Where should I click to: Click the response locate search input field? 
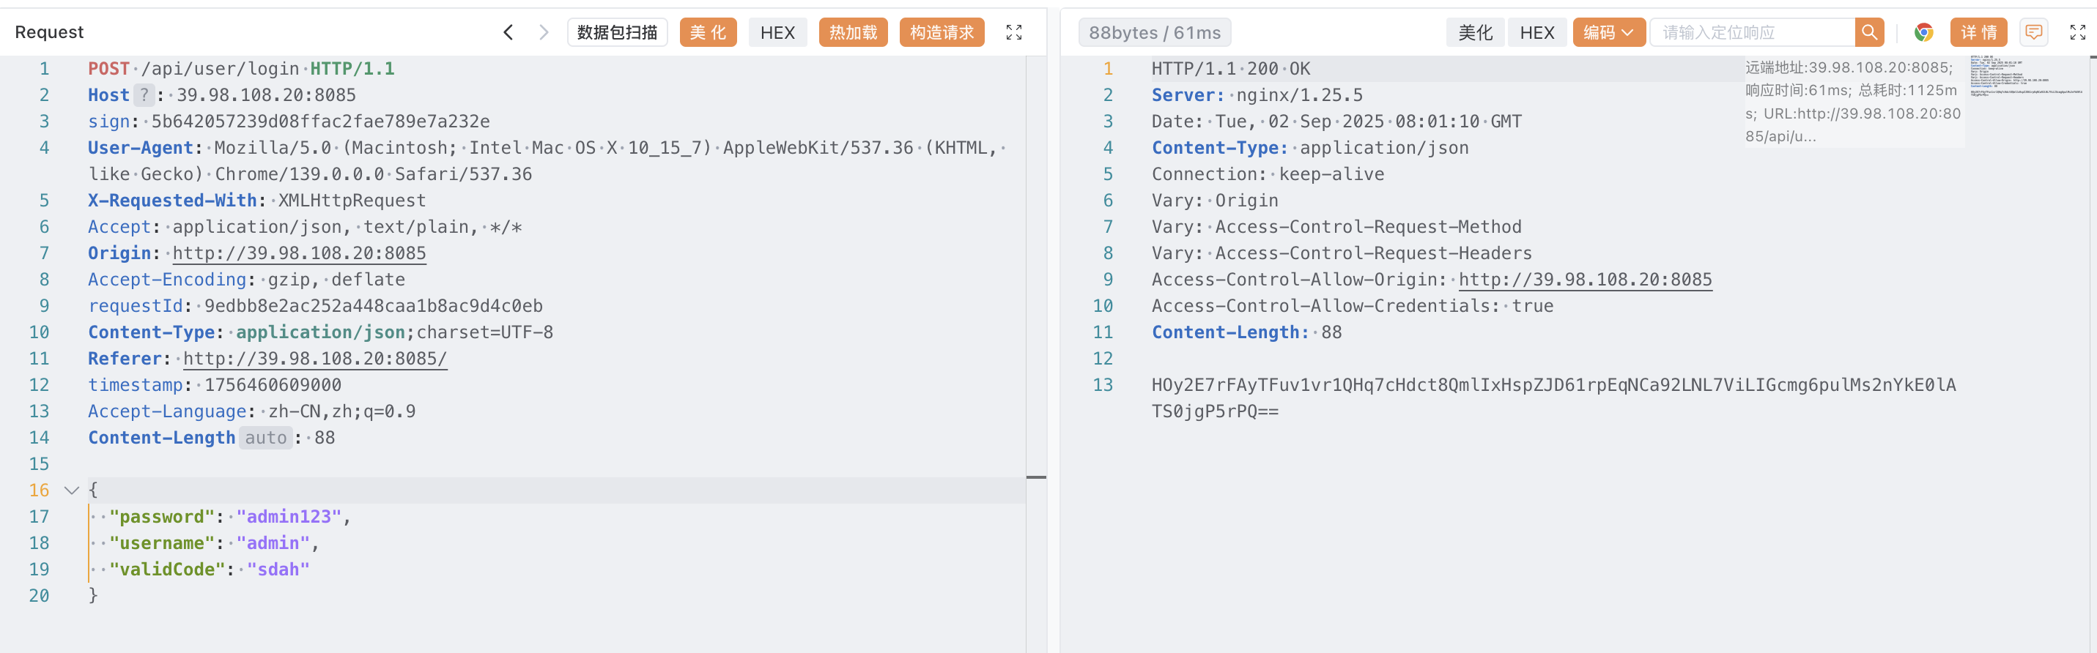point(1751,32)
